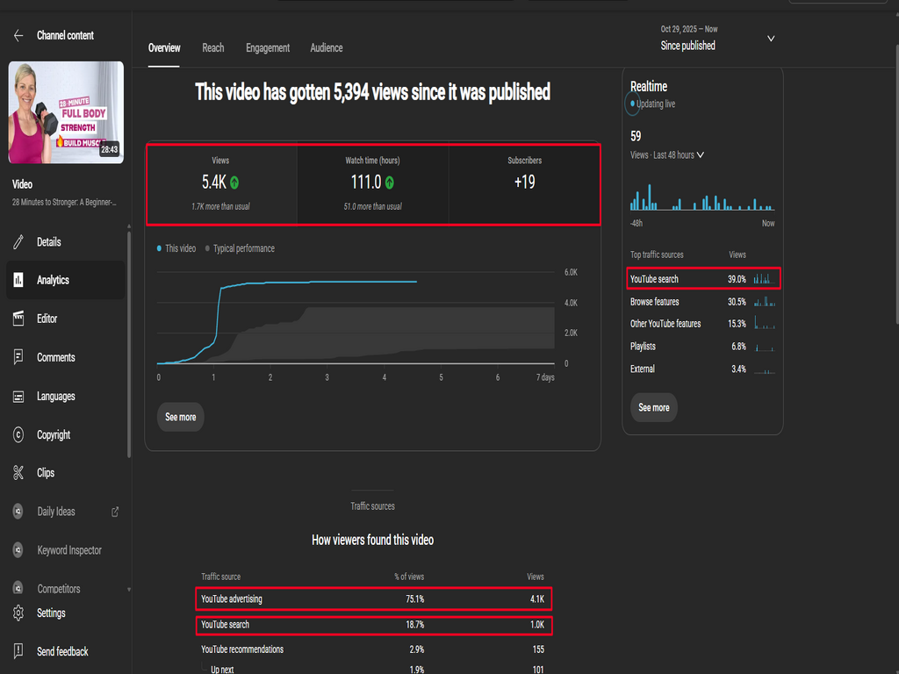899x674 pixels.
Task: Click the green up arrow beside 111.0 watch time
Action: (x=390, y=183)
